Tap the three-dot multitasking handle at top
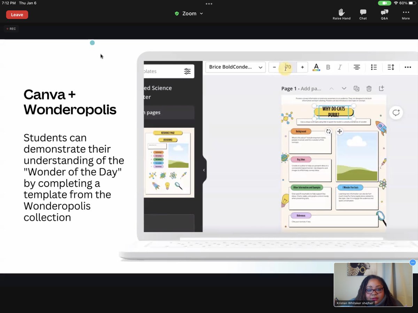Viewport: 418px width, 313px height. click(x=209, y=4)
